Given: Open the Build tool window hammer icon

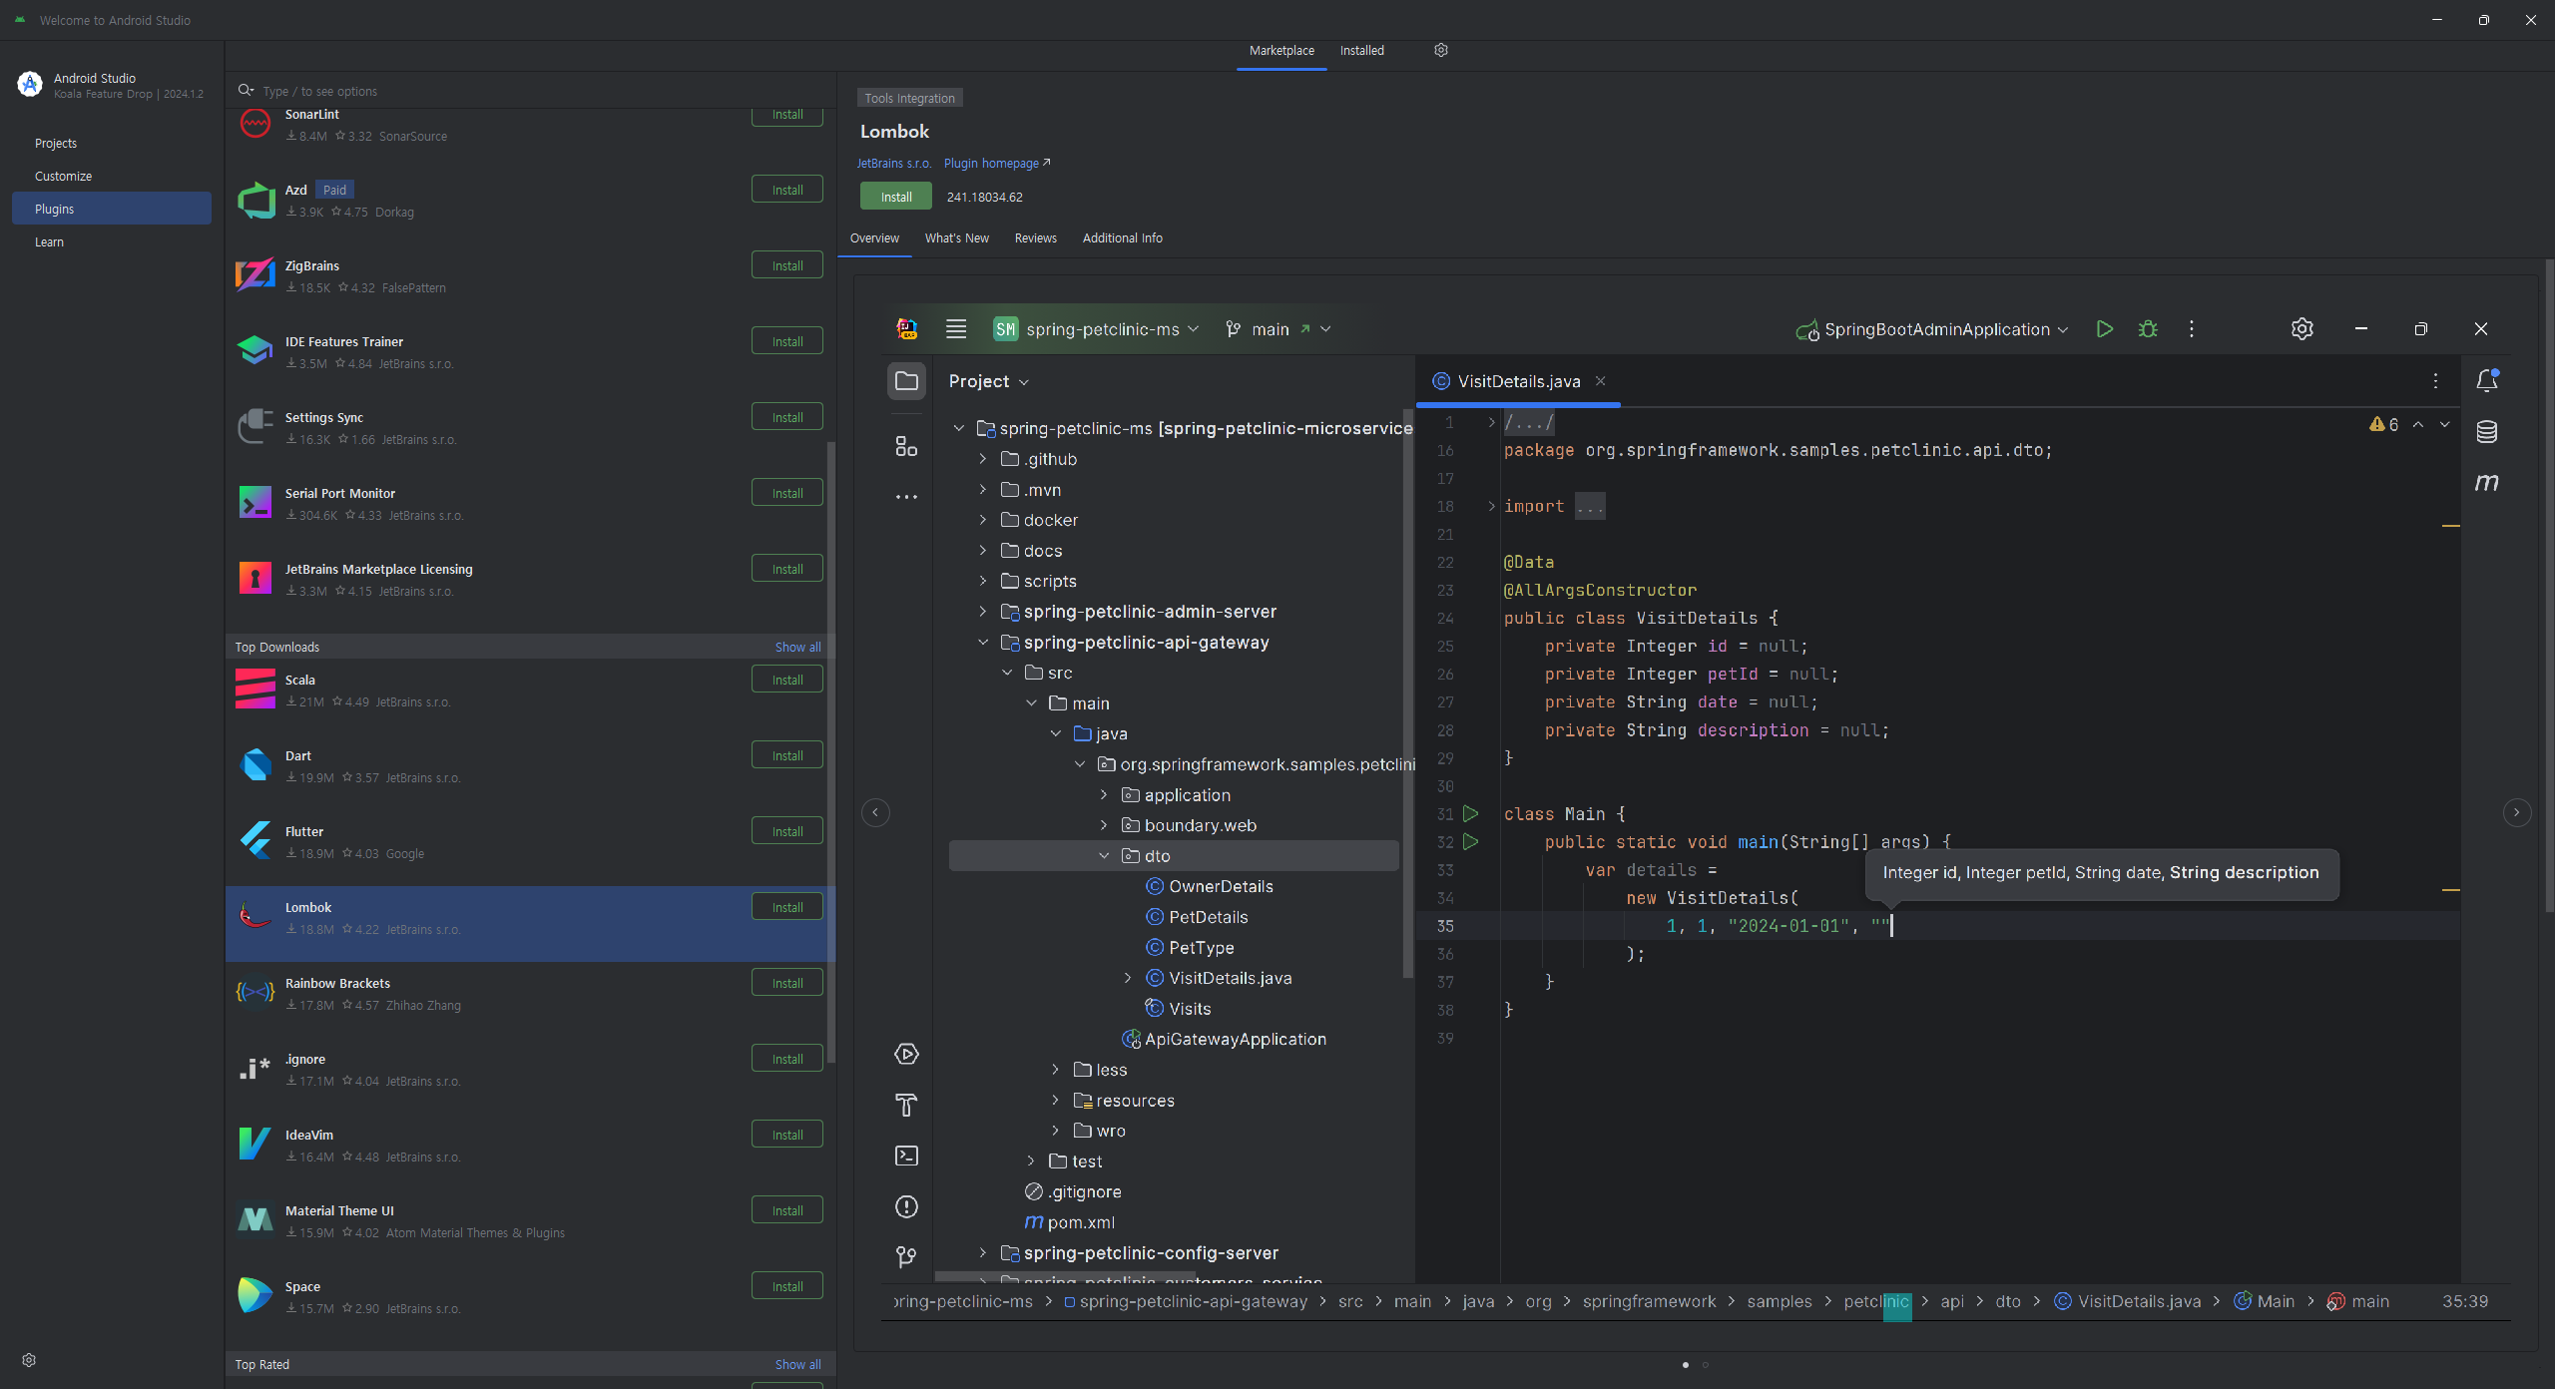Looking at the screenshot, I should (x=905, y=1106).
